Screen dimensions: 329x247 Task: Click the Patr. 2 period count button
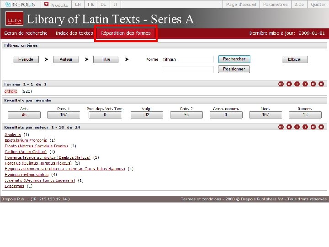[x=186, y=115]
